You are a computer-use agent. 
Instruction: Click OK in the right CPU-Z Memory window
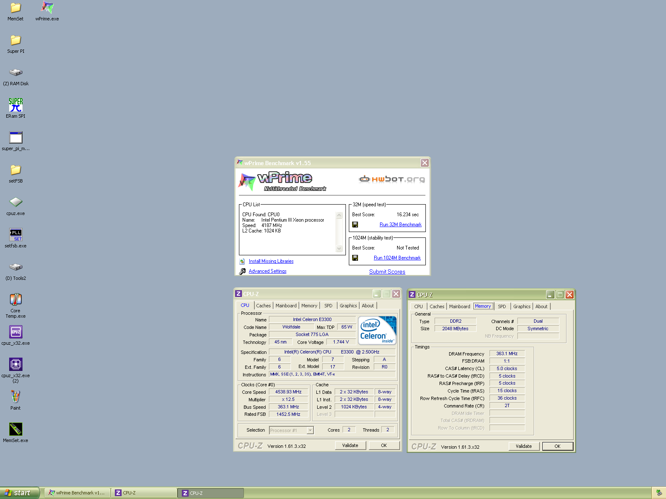point(557,446)
